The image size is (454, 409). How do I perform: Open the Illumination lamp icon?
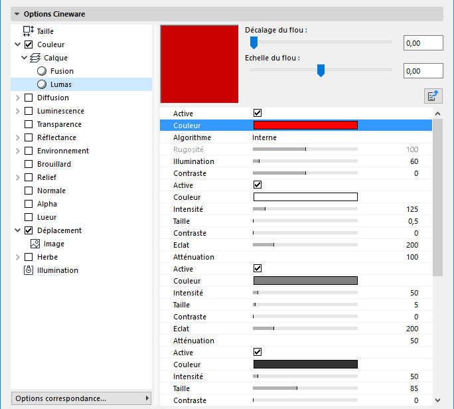[x=29, y=270]
